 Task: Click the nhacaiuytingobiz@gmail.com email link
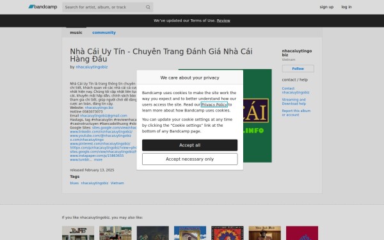coord(103,116)
